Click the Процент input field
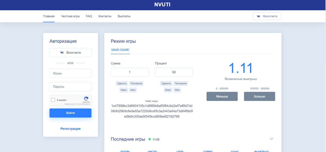 click(174, 72)
